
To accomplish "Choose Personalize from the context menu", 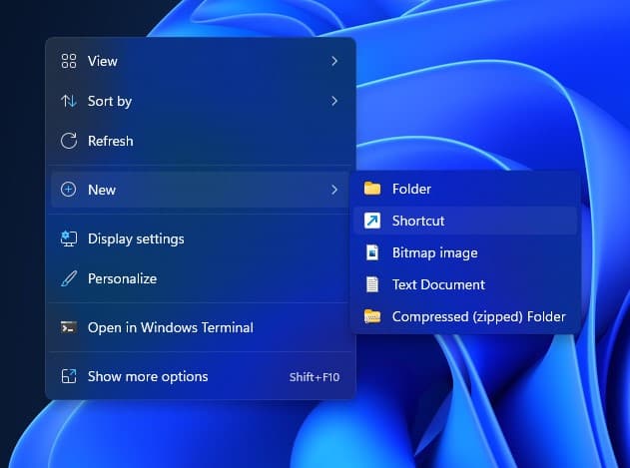I will tap(200, 278).
